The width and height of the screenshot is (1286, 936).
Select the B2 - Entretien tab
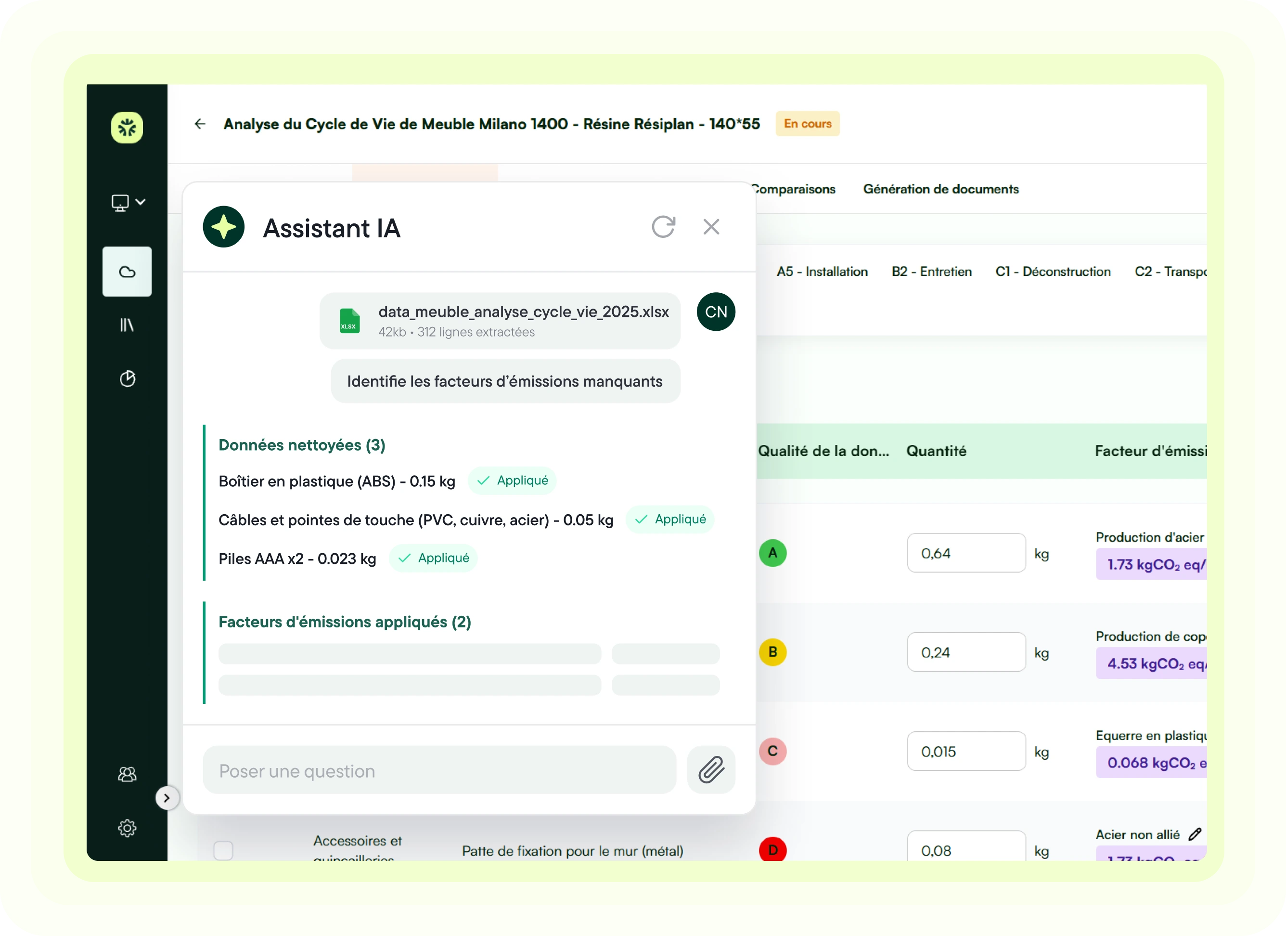point(931,272)
